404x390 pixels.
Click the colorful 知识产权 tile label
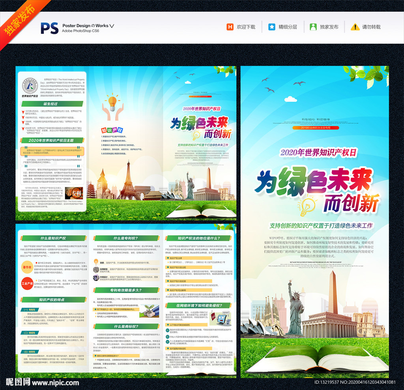pyautogui.click(x=112, y=131)
